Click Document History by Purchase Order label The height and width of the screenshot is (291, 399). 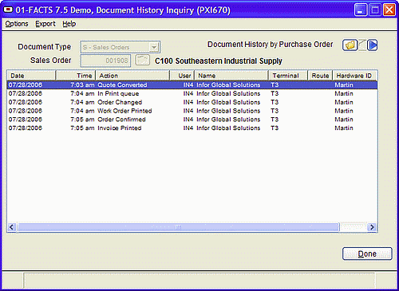tap(270, 45)
